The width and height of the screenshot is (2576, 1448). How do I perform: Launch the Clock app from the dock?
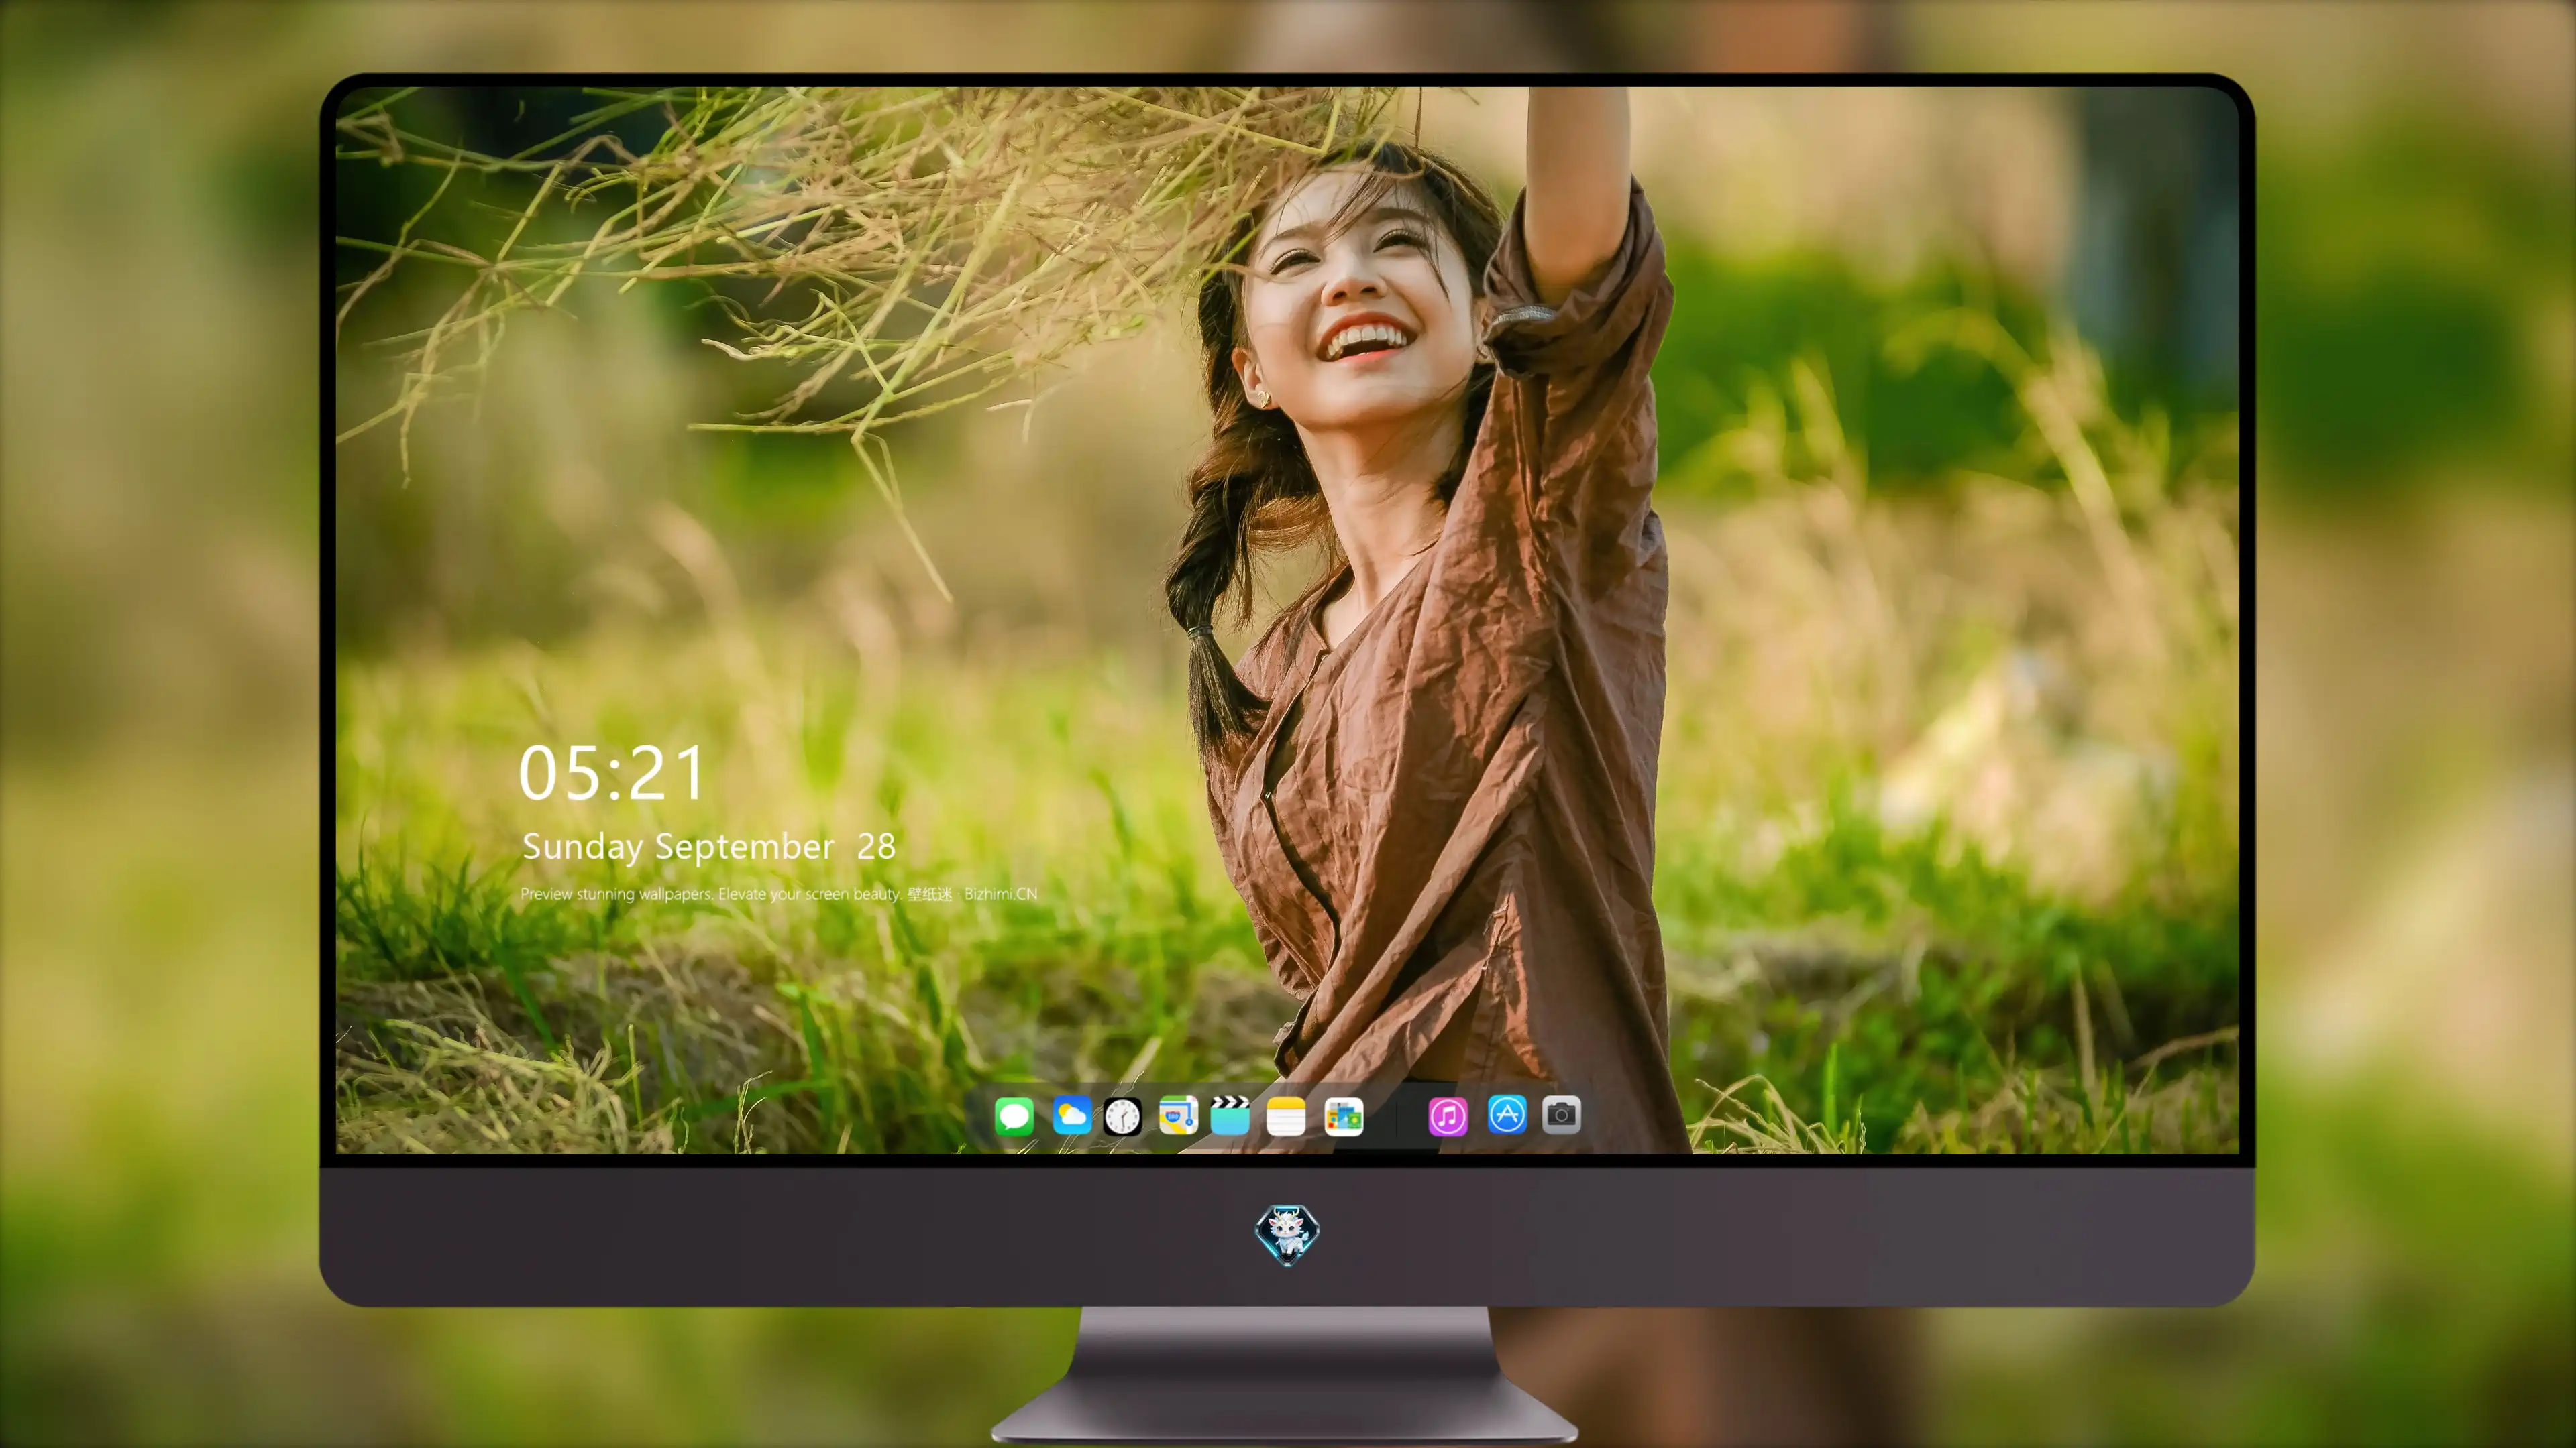pyautogui.click(x=1122, y=1115)
